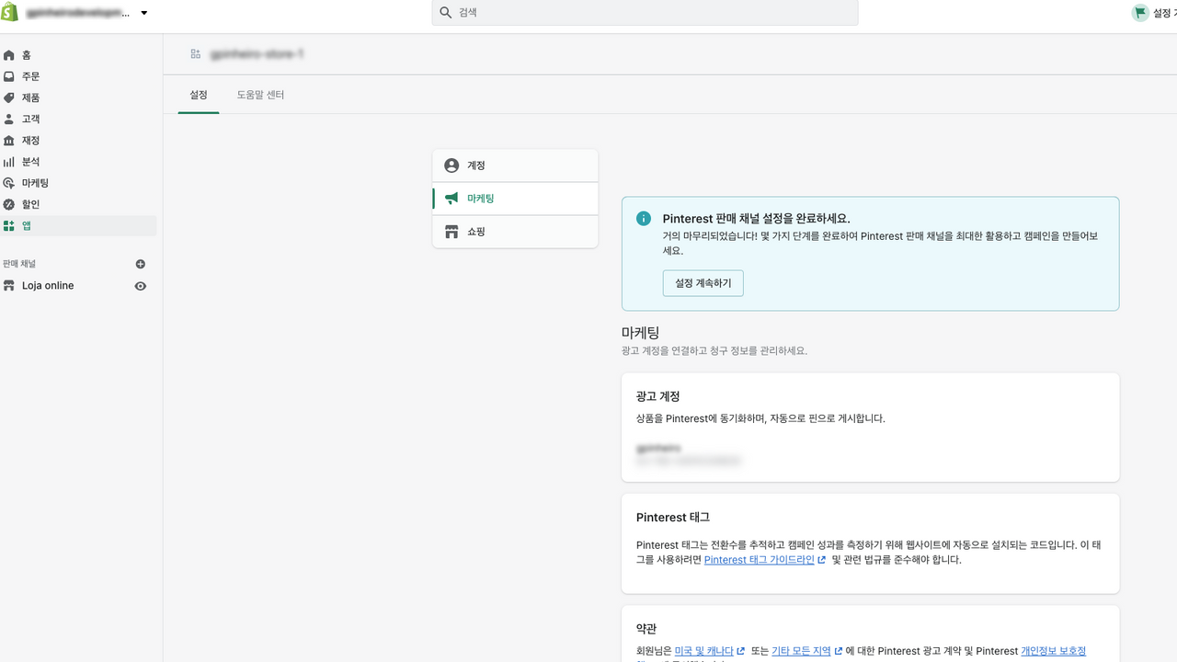Click the home icon in sidebar
The width and height of the screenshot is (1177, 662).
(x=9, y=55)
